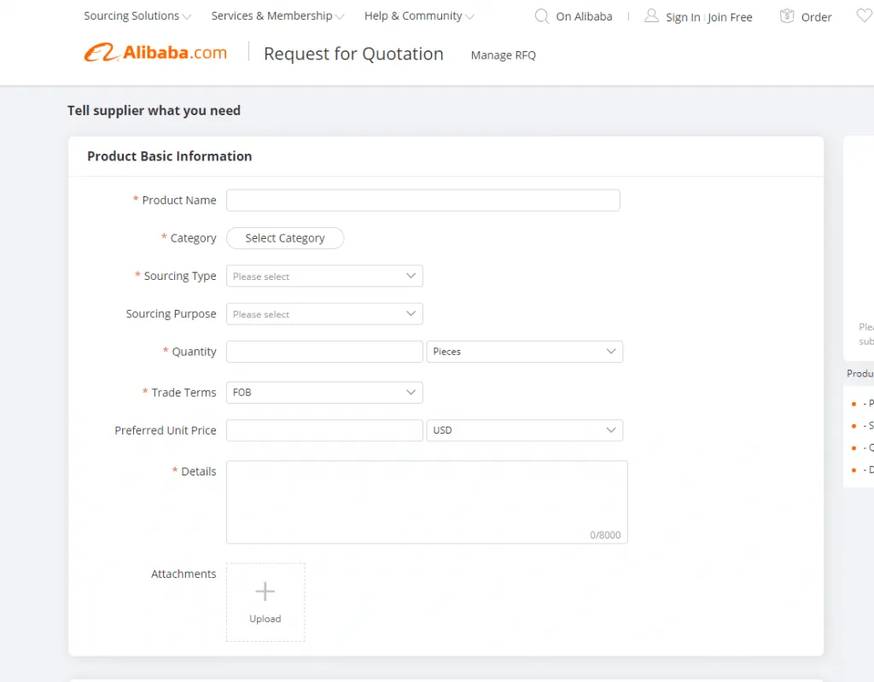This screenshot has width=874, height=682.
Task: Click the Sourcing Purpose label
Action: (171, 314)
